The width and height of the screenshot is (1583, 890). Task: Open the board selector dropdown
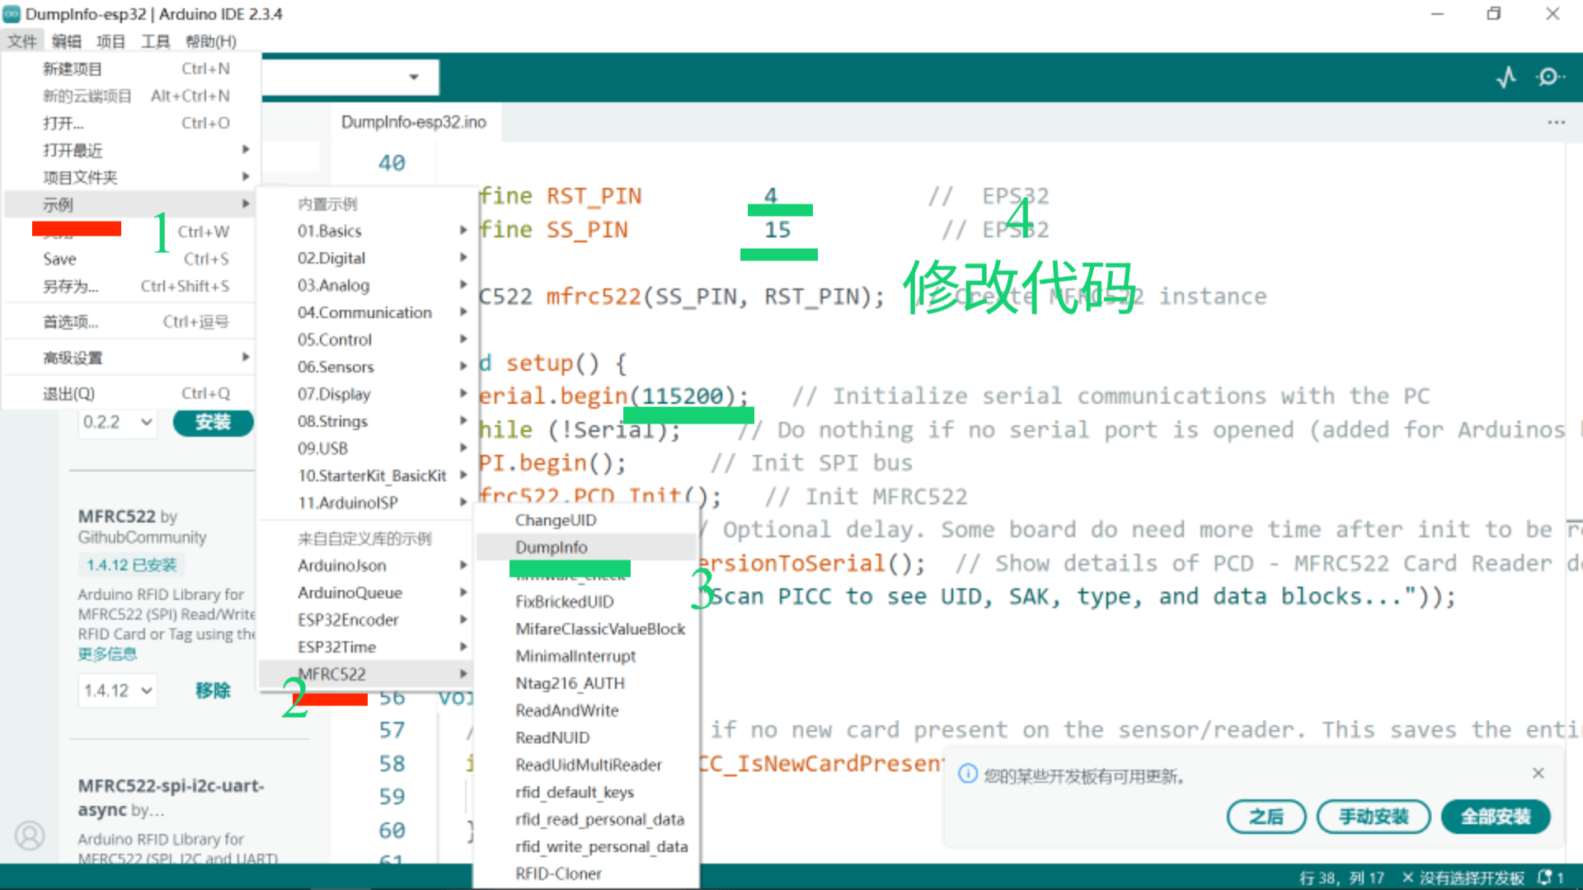click(413, 77)
